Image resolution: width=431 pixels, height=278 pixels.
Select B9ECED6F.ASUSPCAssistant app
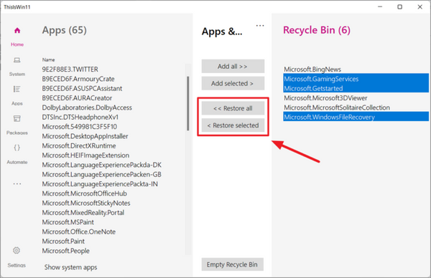point(82,89)
